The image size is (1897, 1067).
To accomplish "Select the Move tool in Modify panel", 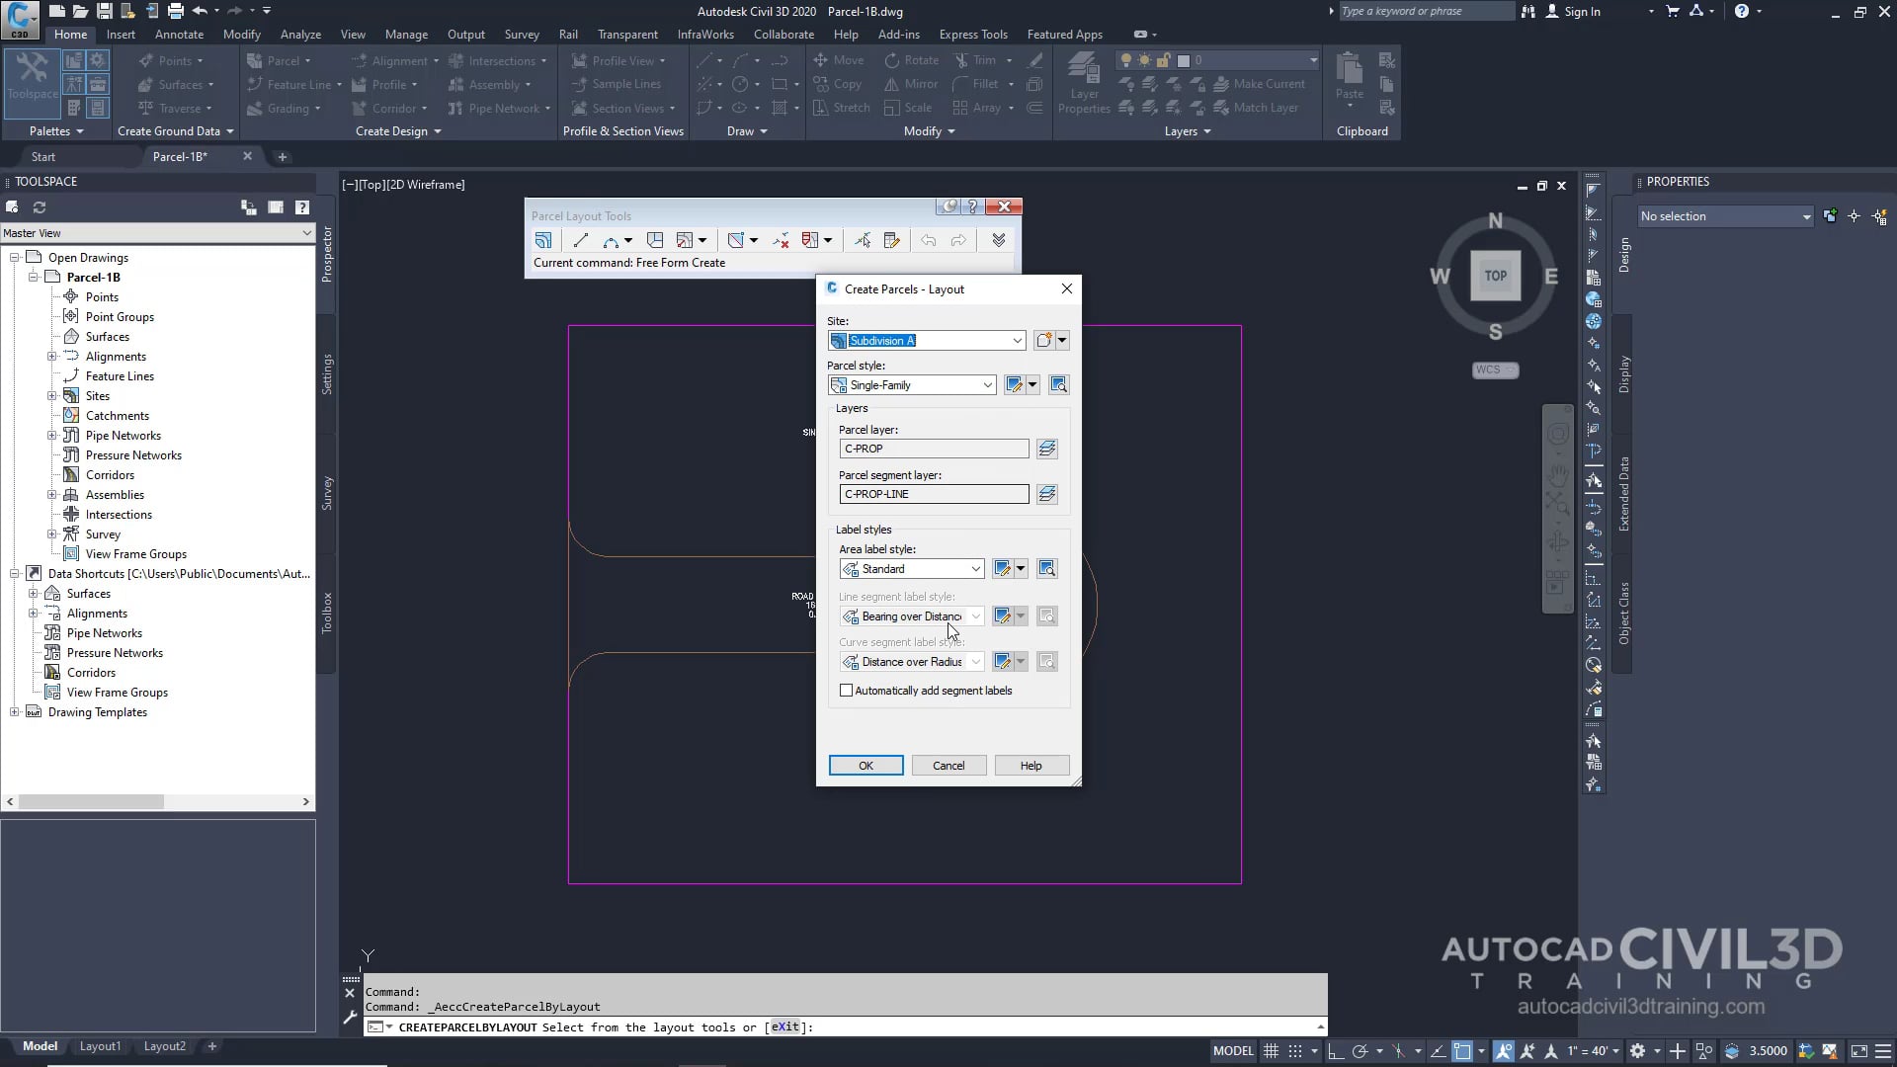I will [x=840, y=60].
